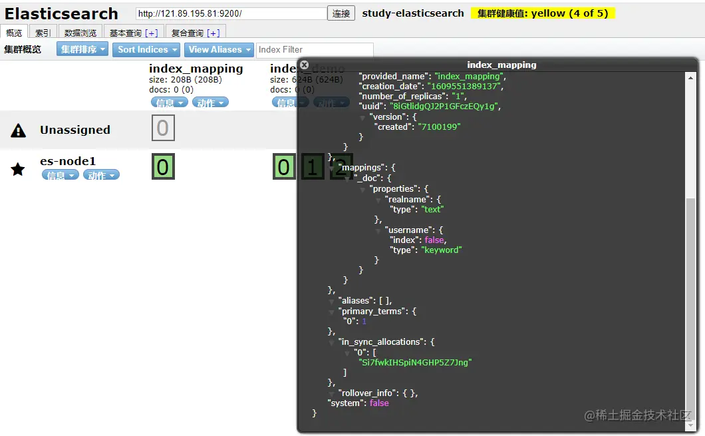This screenshot has height=436, width=705.
Task: Open 动作 dropdown under index_mapping
Action: click(210, 103)
